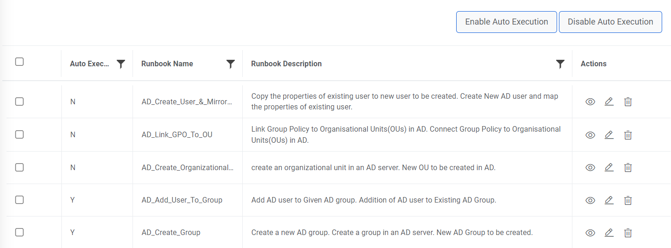View the AD_Create_Organizational runbook
The height and width of the screenshot is (248, 671).
point(590,167)
